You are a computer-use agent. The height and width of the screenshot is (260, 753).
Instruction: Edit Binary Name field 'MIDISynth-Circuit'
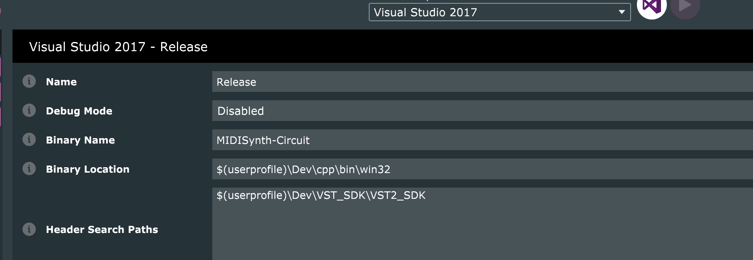479,140
